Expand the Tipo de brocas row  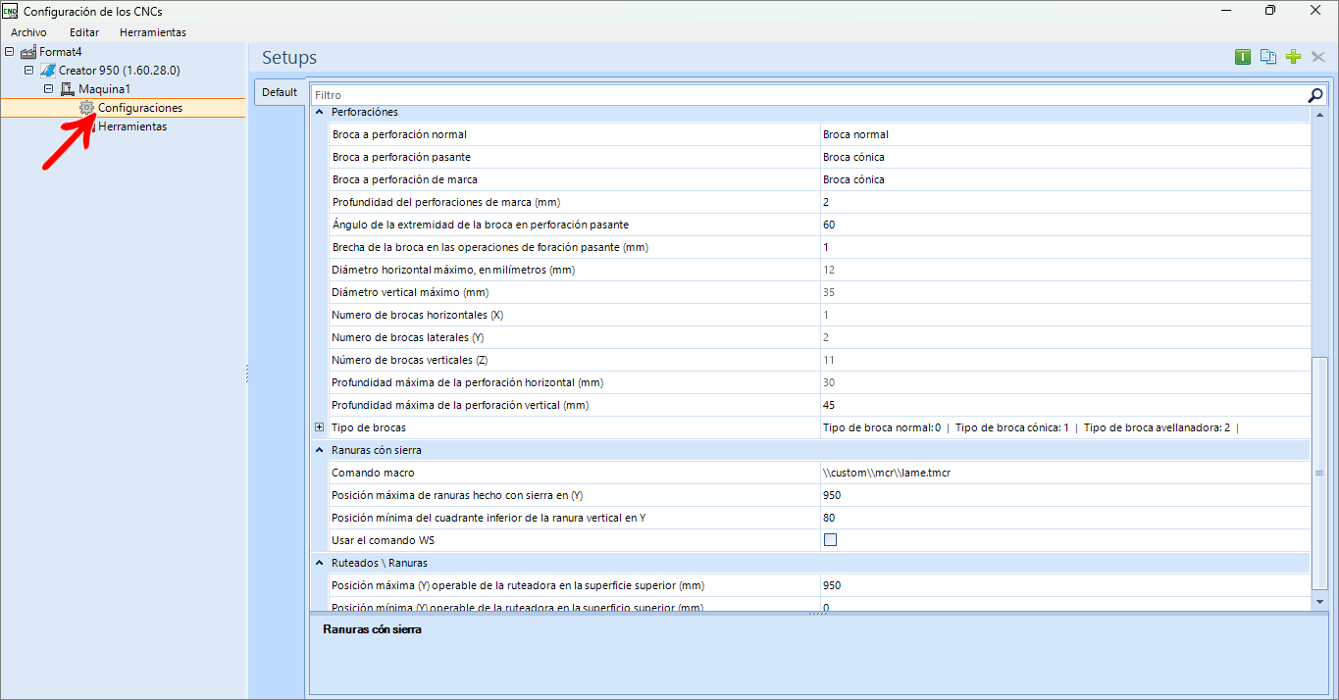pos(319,427)
